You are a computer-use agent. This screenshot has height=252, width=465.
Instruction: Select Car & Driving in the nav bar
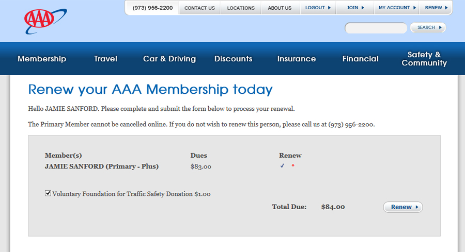point(169,59)
